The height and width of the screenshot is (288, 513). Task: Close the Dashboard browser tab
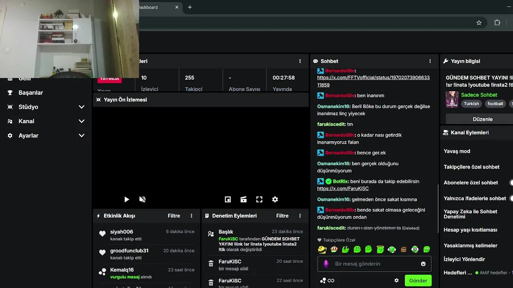pyautogui.click(x=177, y=7)
